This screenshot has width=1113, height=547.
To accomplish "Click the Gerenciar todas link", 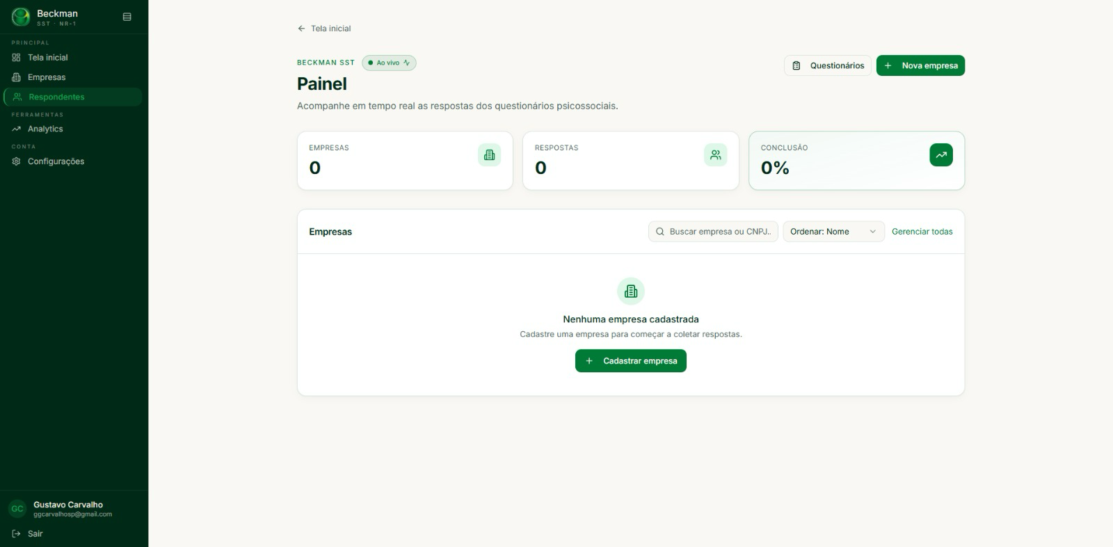I will pyautogui.click(x=922, y=232).
